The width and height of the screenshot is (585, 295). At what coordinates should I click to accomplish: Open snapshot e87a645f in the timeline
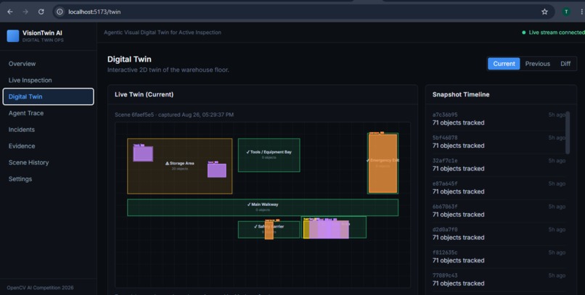coord(499,188)
